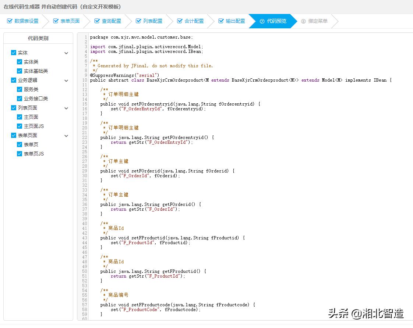413x328 pixels.
Task: Click the step 8 circle icon for 绑定菜单
Action: coord(303,21)
